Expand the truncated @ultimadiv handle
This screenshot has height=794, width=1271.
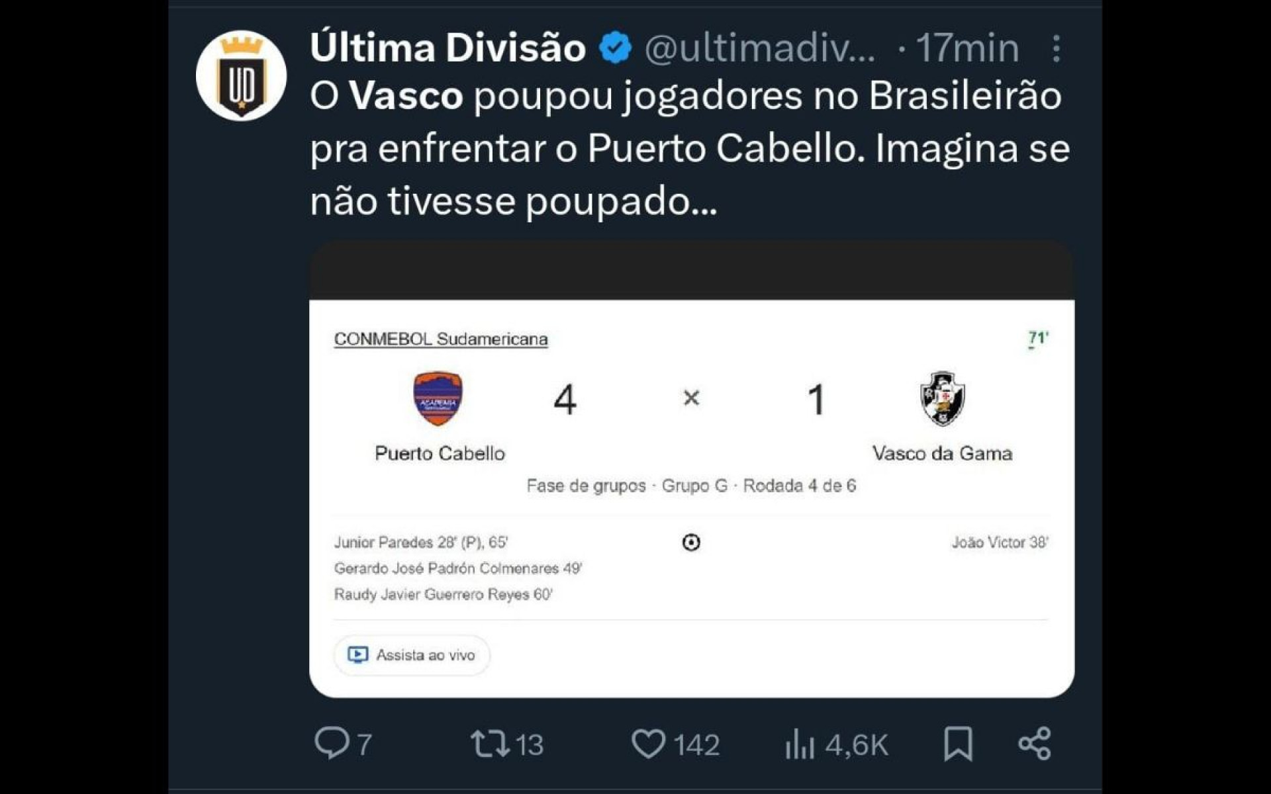(x=755, y=48)
